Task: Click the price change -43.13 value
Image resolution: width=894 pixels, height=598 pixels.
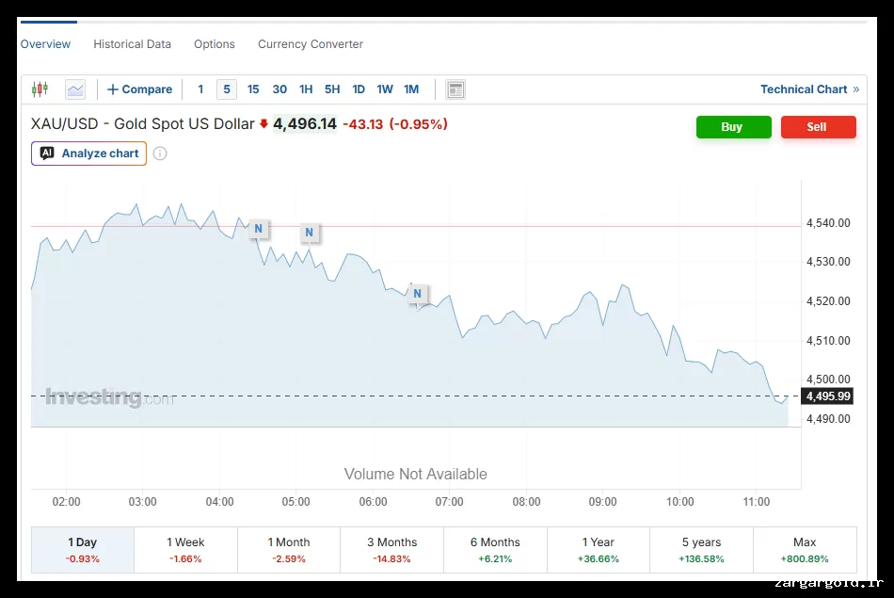Action: (362, 123)
